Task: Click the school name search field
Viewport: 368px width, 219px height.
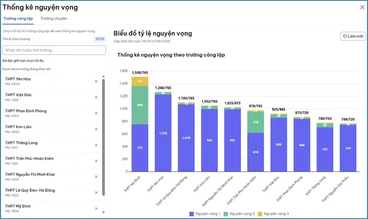Action: point(53,50)
